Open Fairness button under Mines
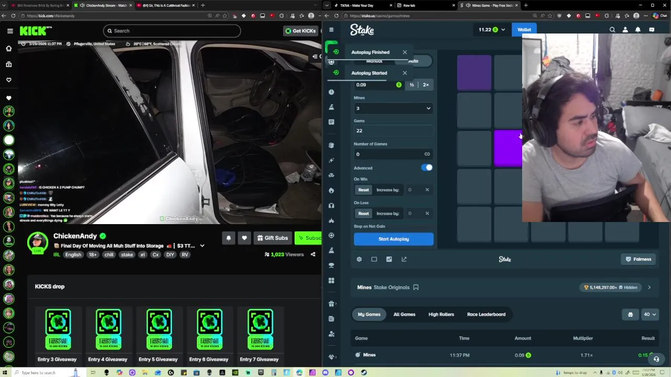This screenshot has height=377, width=671. tap(638, 259)
